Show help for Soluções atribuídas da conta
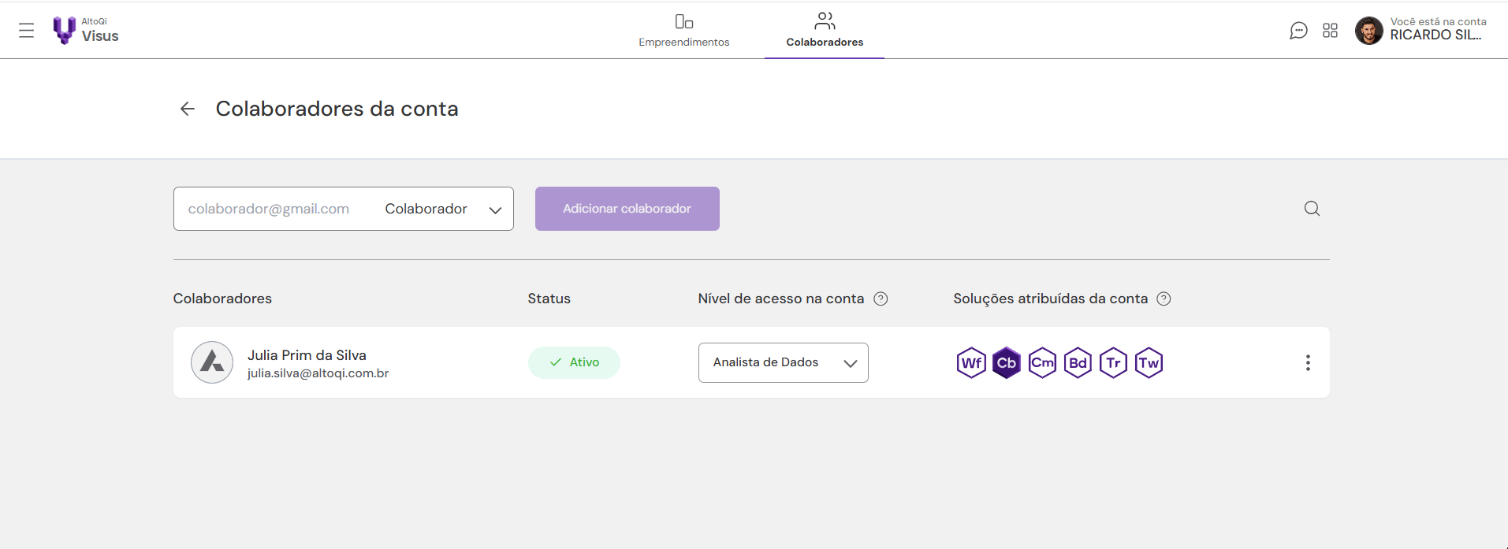Image resolution: width=1508 pixels, height=549 pixels. click(x=1164, y=299)
